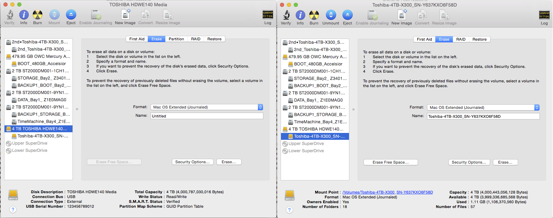Open Info in left TOSHIBA HDWE140 window
Screen dimensions: 553x218
[24, 15]
